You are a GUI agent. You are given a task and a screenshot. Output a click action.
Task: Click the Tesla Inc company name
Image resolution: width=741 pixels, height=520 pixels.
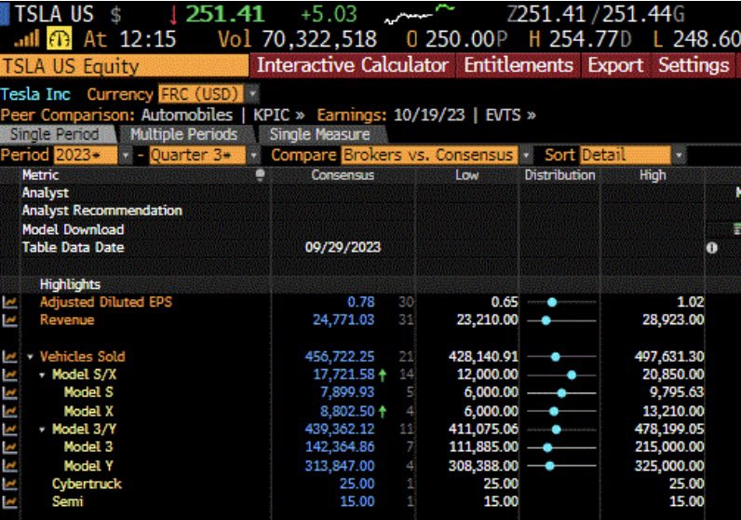point(35,94)
